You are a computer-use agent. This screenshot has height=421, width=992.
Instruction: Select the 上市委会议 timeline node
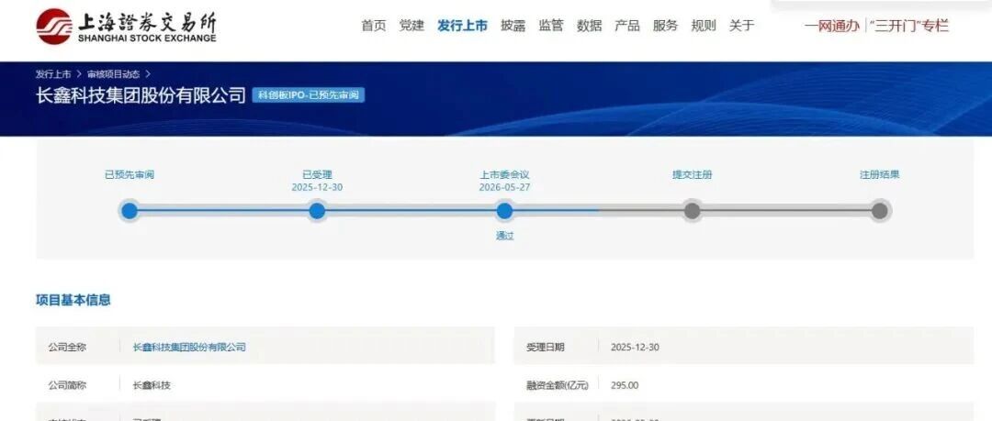click(x=504, y=211)
